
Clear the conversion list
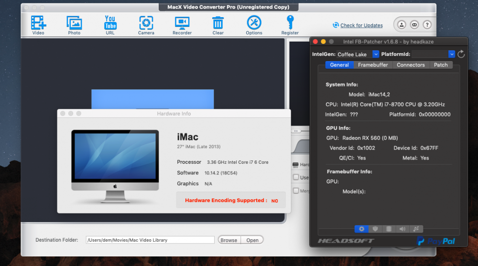(218, 25)
